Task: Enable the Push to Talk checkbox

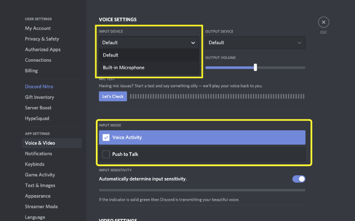Action: pos(106,154)
